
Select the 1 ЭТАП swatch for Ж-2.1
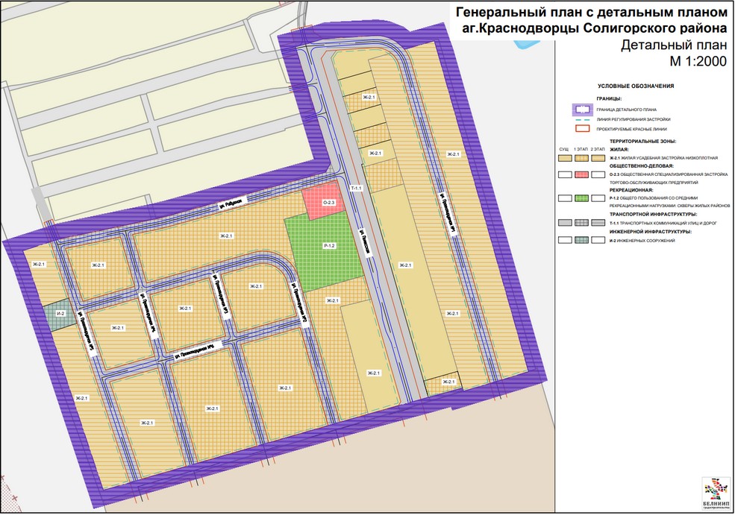point(581,158)
